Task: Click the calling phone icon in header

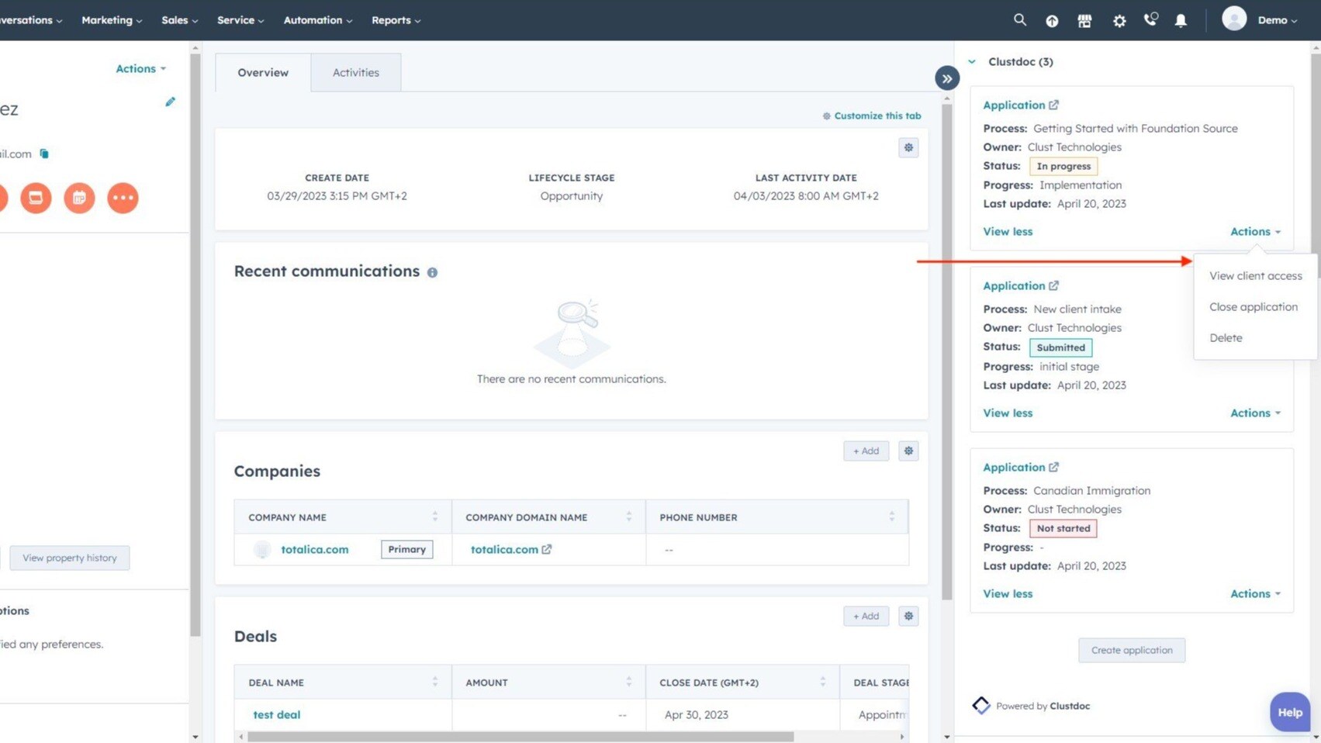Action: click(1150, 20)
